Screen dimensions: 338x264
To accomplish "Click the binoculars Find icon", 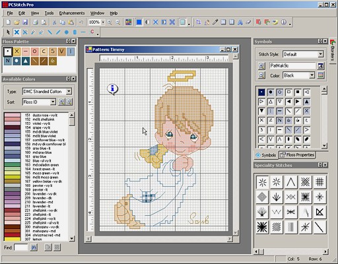I will pyautogui.click(x=34, y=247).
